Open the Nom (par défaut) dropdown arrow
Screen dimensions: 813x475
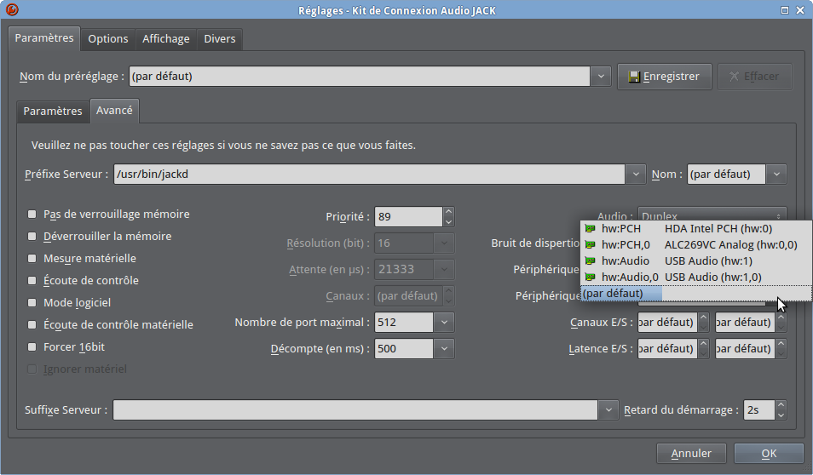(776, 174)
